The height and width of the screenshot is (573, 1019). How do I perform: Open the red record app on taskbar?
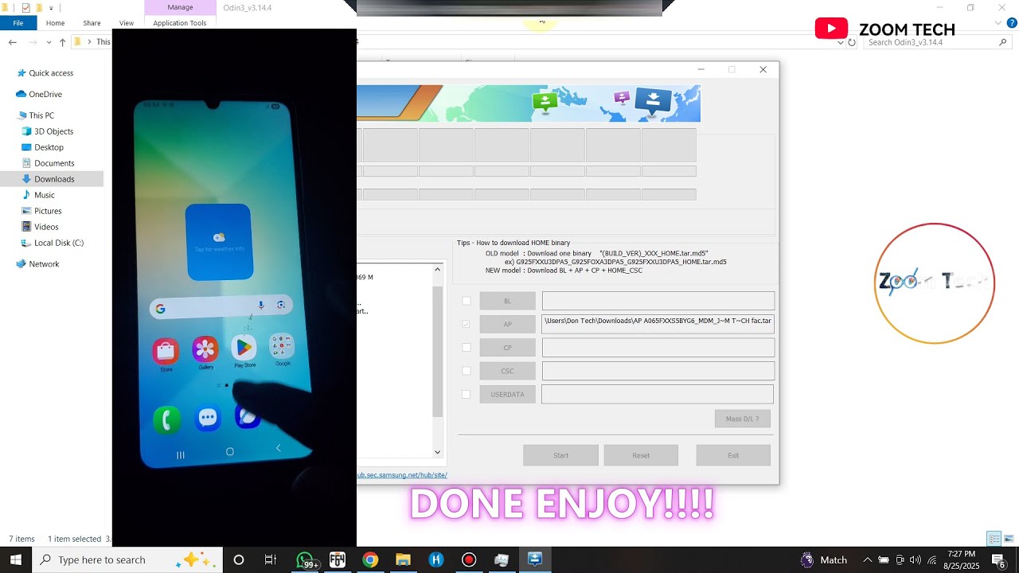[469, 559]
